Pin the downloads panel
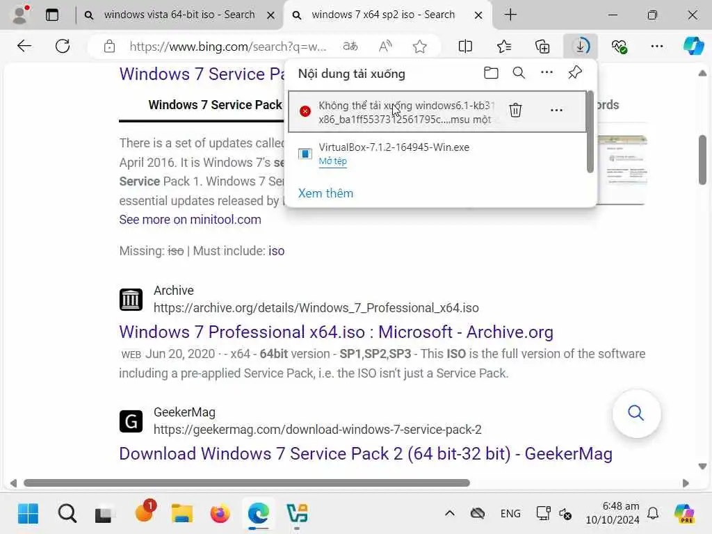 [575, 72]
